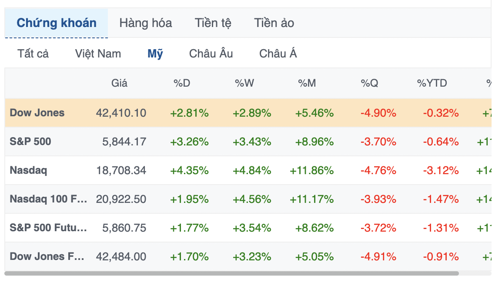Click the horizontal table scrollbar
Viewport: 502px width, 283px height.
(x=231, y=273)
